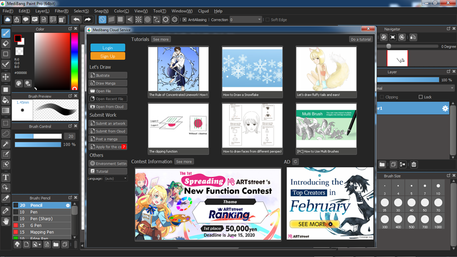This screenshot has width=457, height=257.
Task: Toggle the Clipping checkbox in Layer panel
Action: [382, 97]
